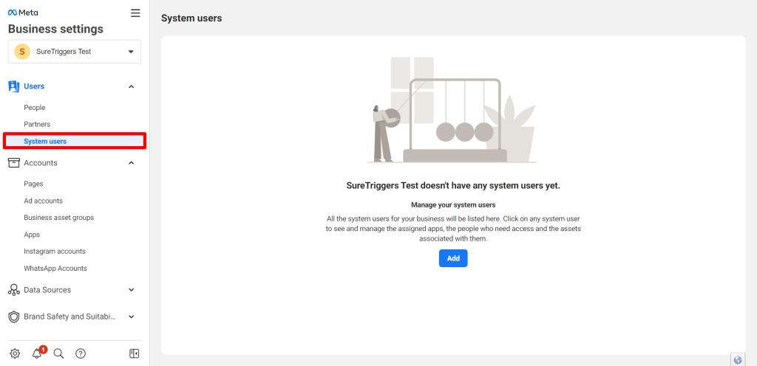The image size is (757, 366).
Task: Click the hamburger menu icon
Action: [135, 13]
